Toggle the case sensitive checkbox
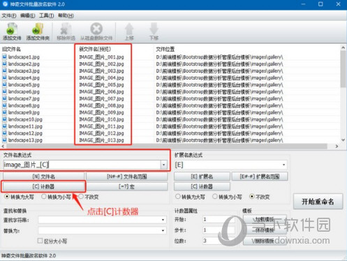 click(x=40, y=241)
